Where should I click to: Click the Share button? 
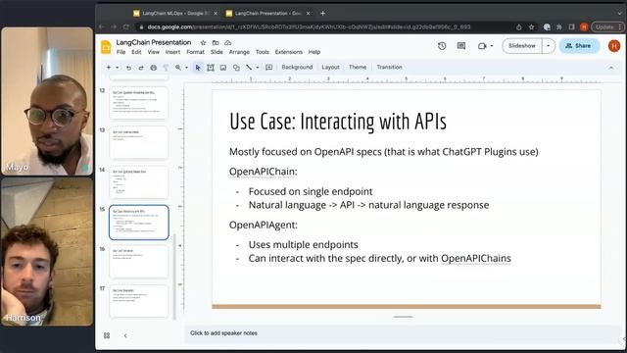coord(579,46)
